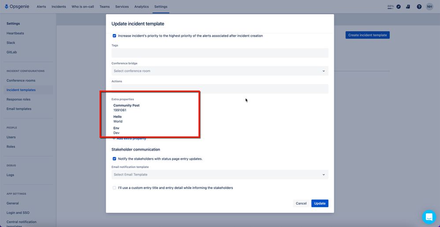Go to Incidents in top navigation

(59, 7)
